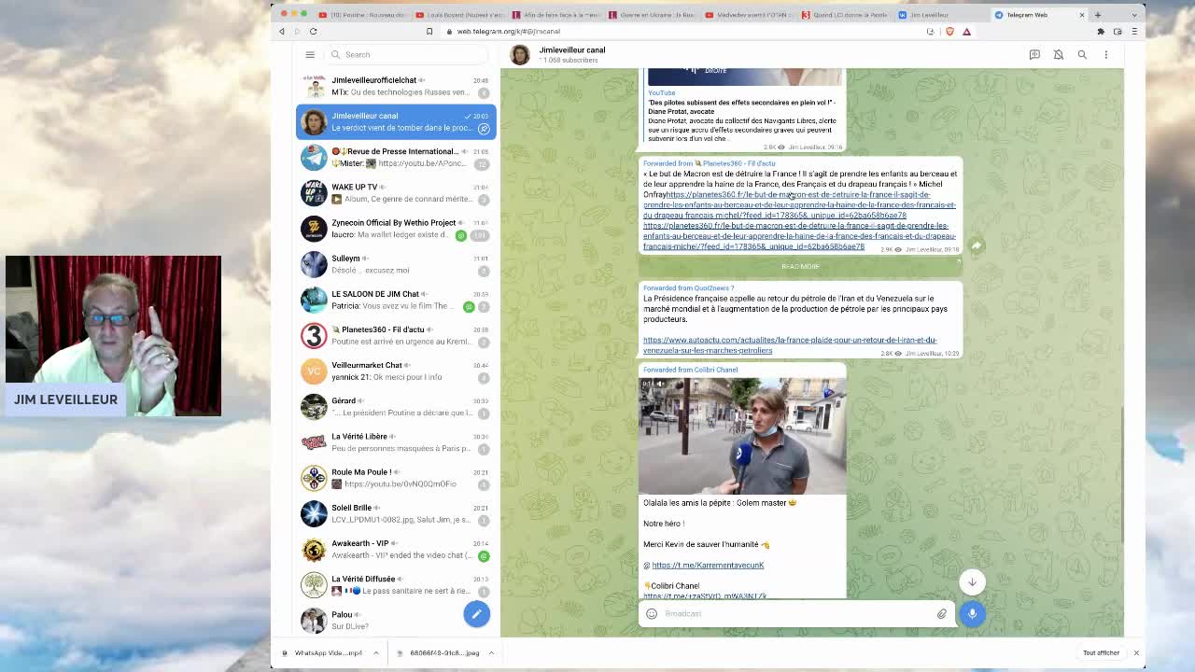Click Tout afficher in downloads bar
1195x672 pixels.
1101,652
